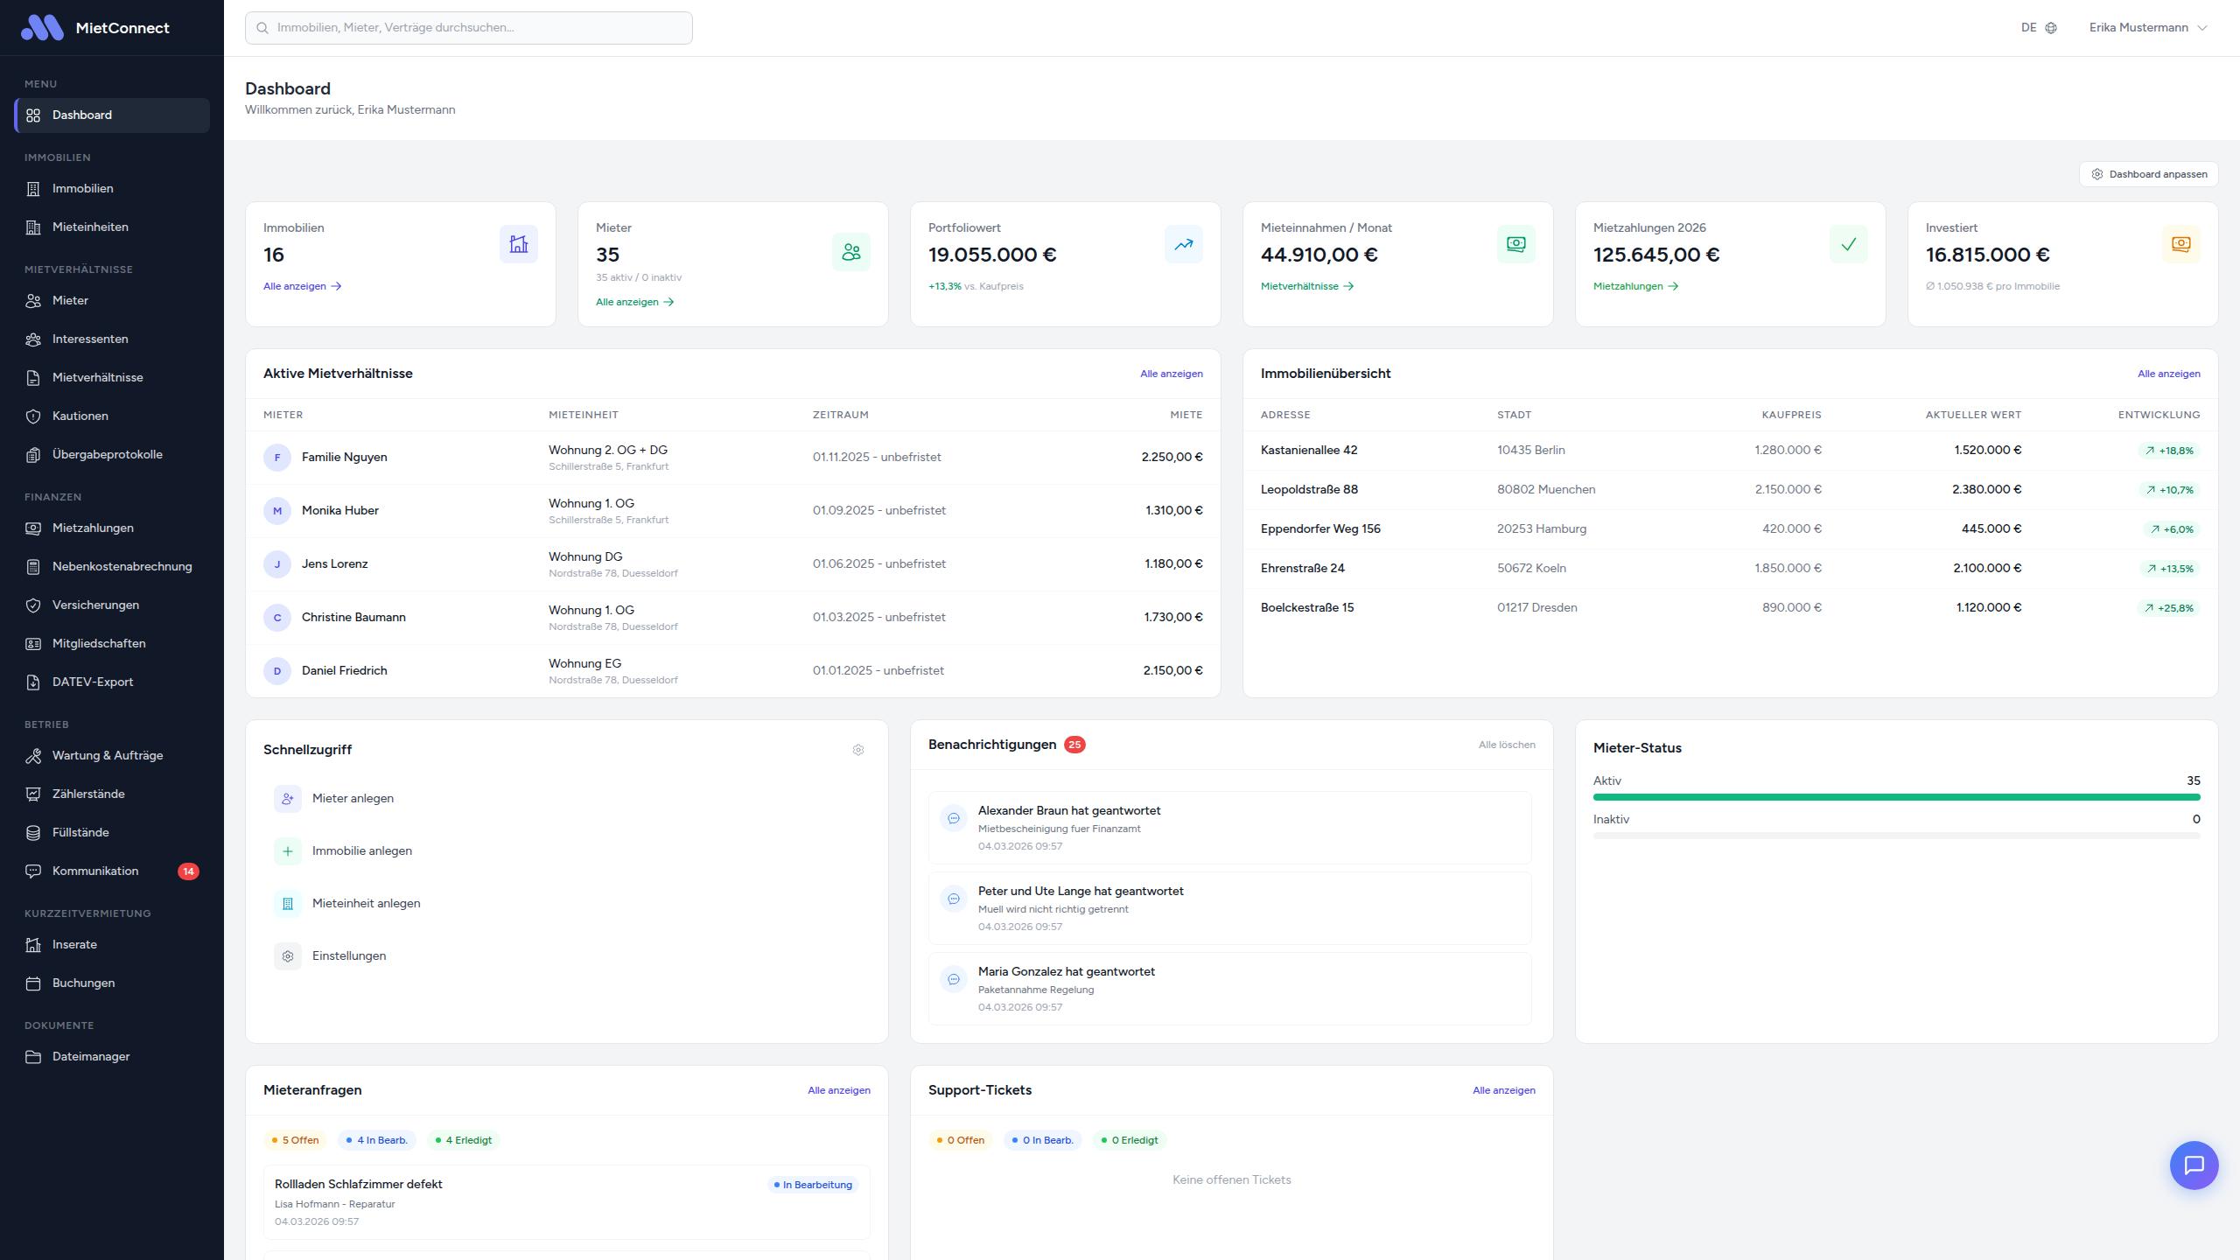Click the globe language icon
Screen dimensions: 2240x1260
coord(2051,28)
